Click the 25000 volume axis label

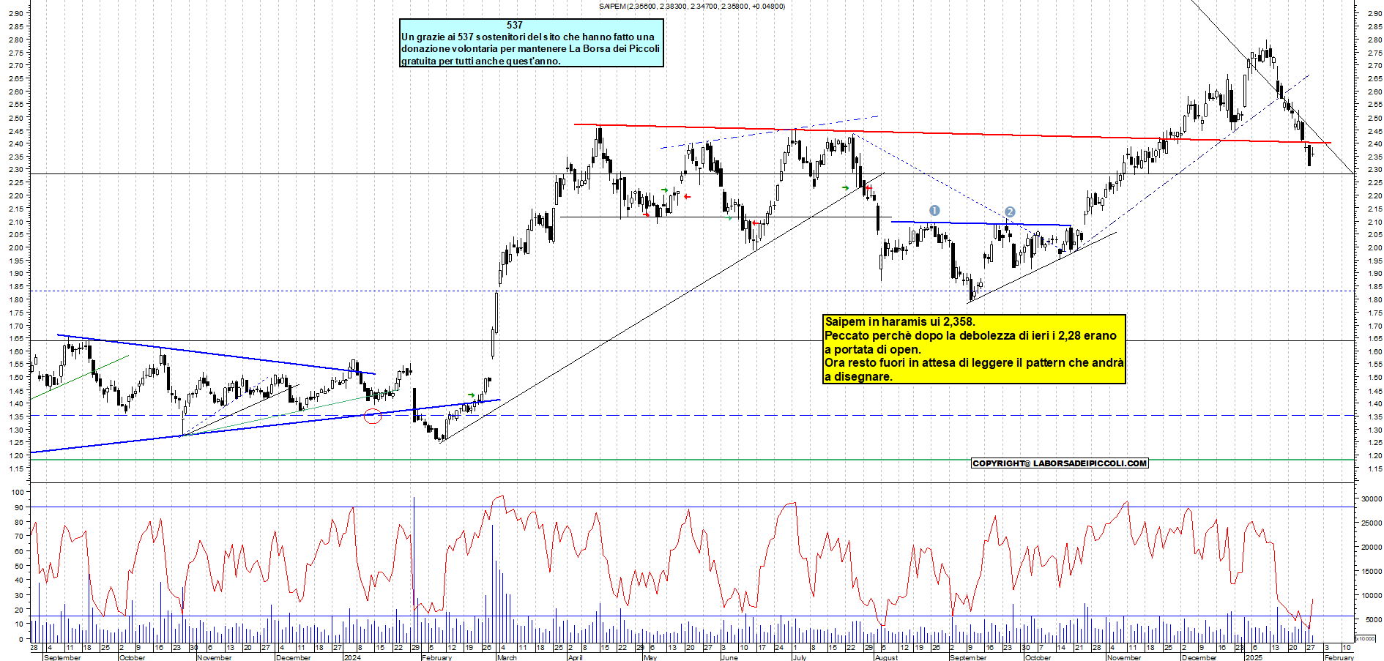pos(1372,523)
